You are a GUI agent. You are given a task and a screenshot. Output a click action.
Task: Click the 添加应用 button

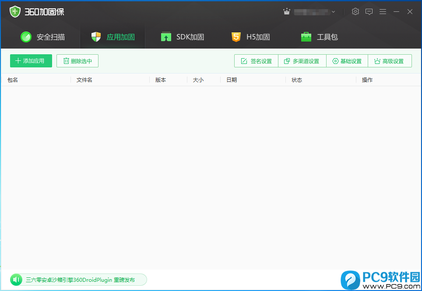click(x=31, y=61)
